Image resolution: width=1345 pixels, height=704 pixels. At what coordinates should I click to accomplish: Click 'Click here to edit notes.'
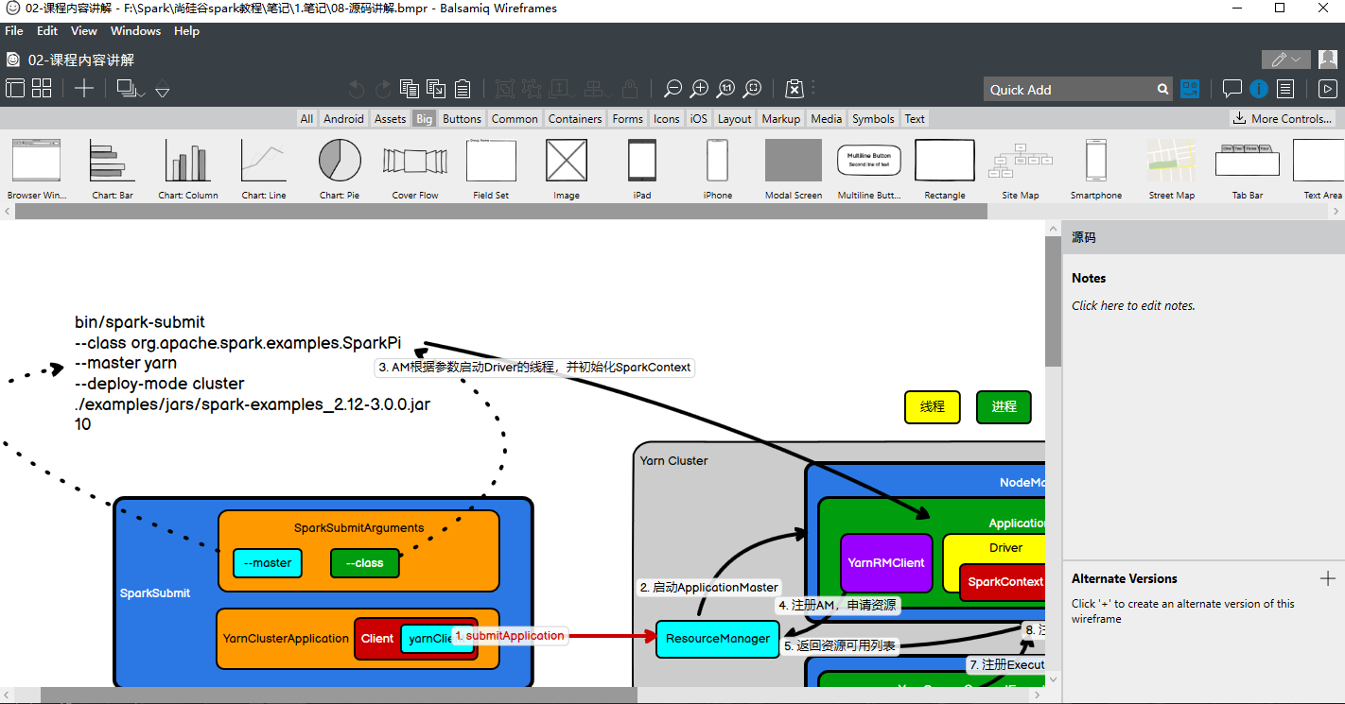tap(1133, 305)
